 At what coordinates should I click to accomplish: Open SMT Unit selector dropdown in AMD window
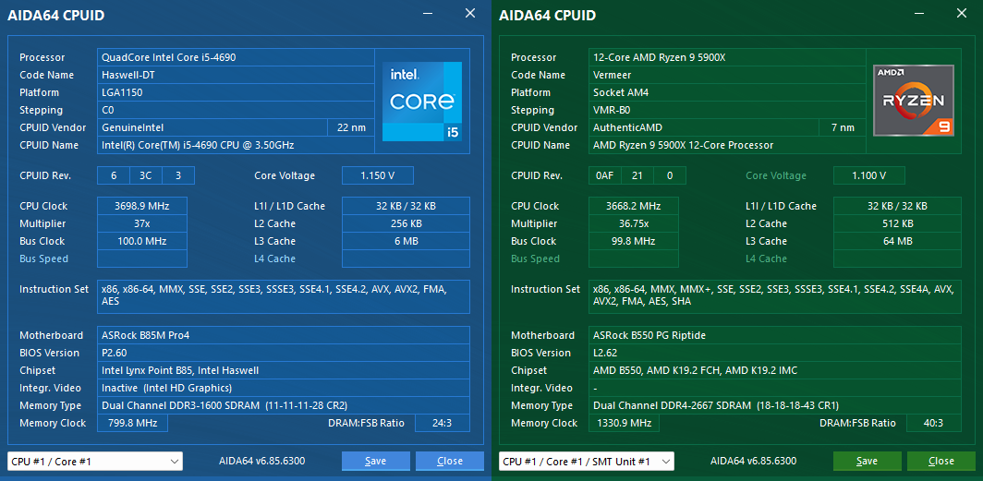[587, 461]
